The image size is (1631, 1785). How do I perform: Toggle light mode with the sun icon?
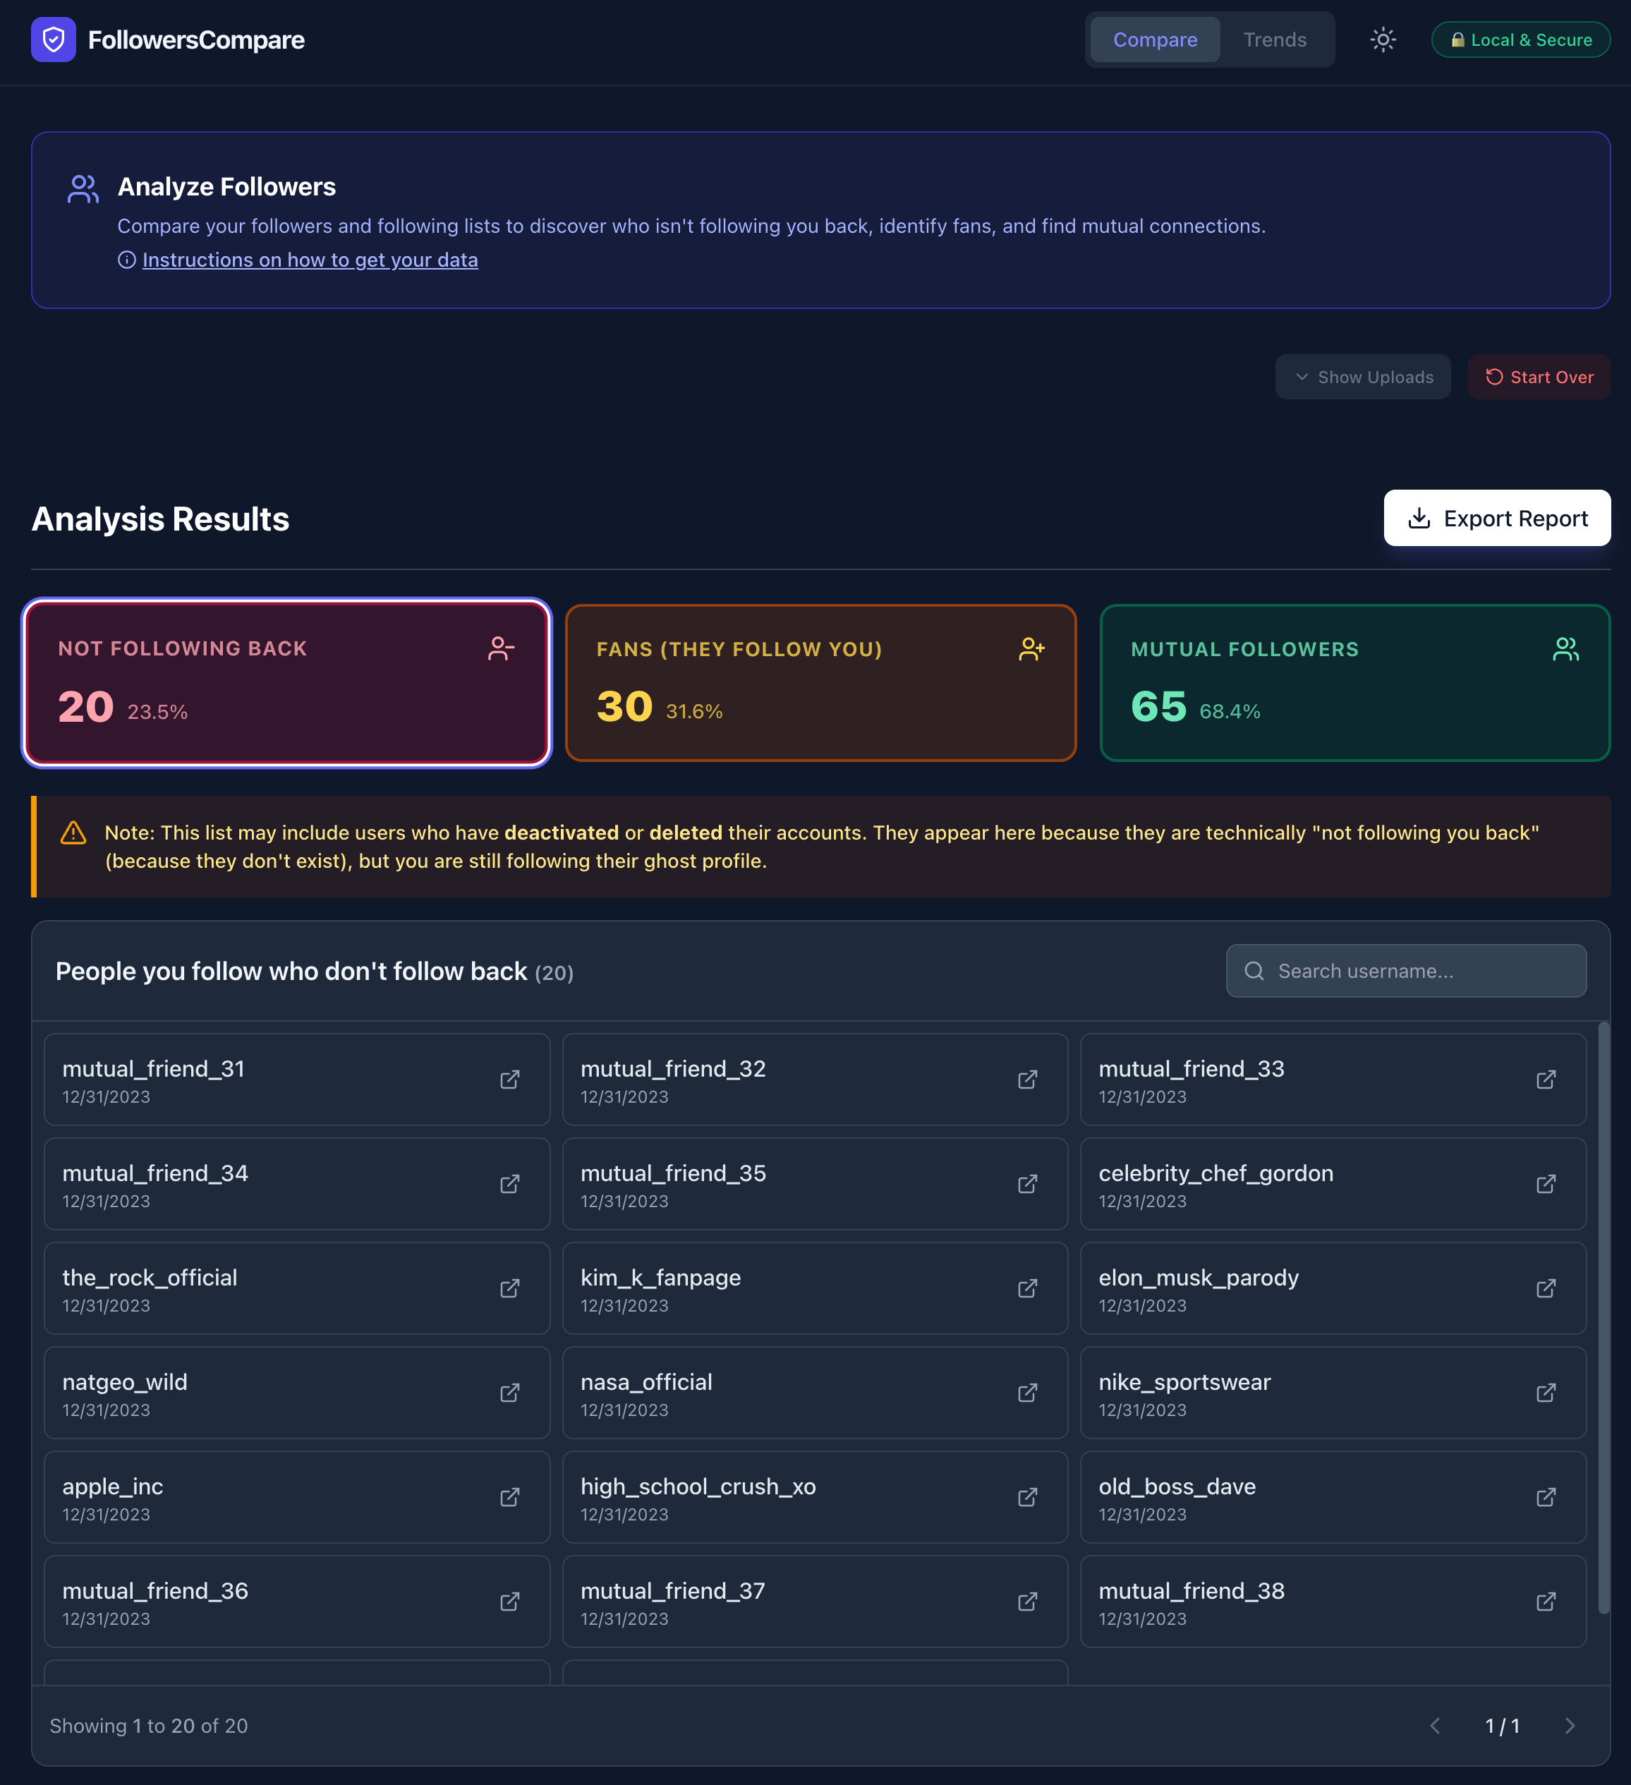click(x=1382, y=40)
